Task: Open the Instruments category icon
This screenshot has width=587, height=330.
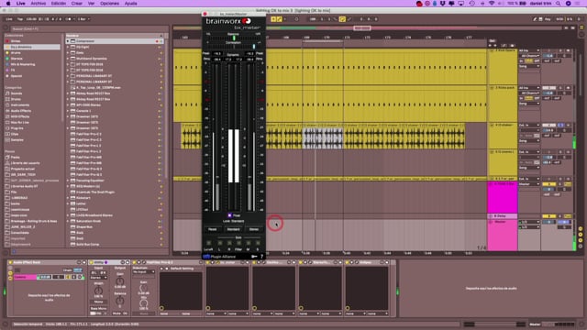Action: click(x=7, y=105)
